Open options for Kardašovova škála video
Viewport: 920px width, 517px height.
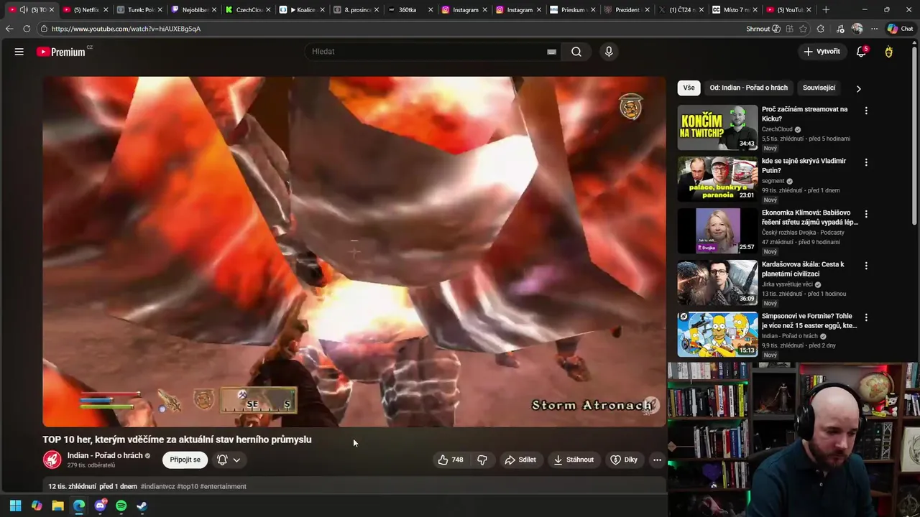pos(866,266)
